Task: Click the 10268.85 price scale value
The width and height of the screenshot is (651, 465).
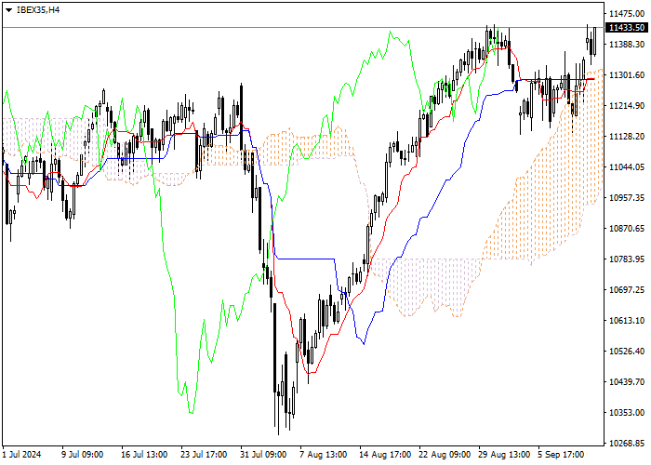Action: (x=627, y=444)
